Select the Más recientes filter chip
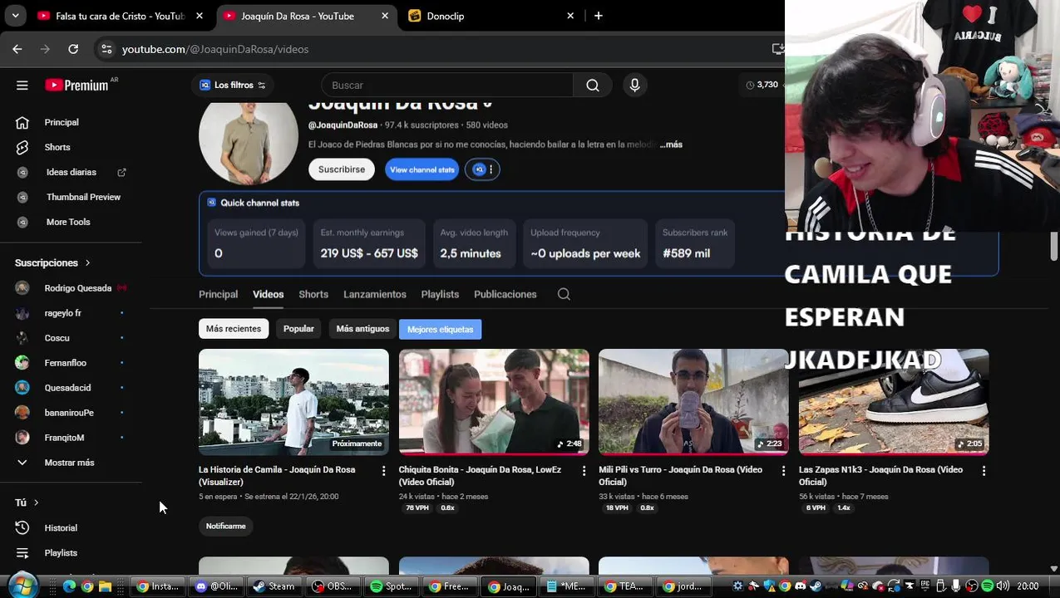The height and width of the screenshot is (598, 1060). [234, 329]
